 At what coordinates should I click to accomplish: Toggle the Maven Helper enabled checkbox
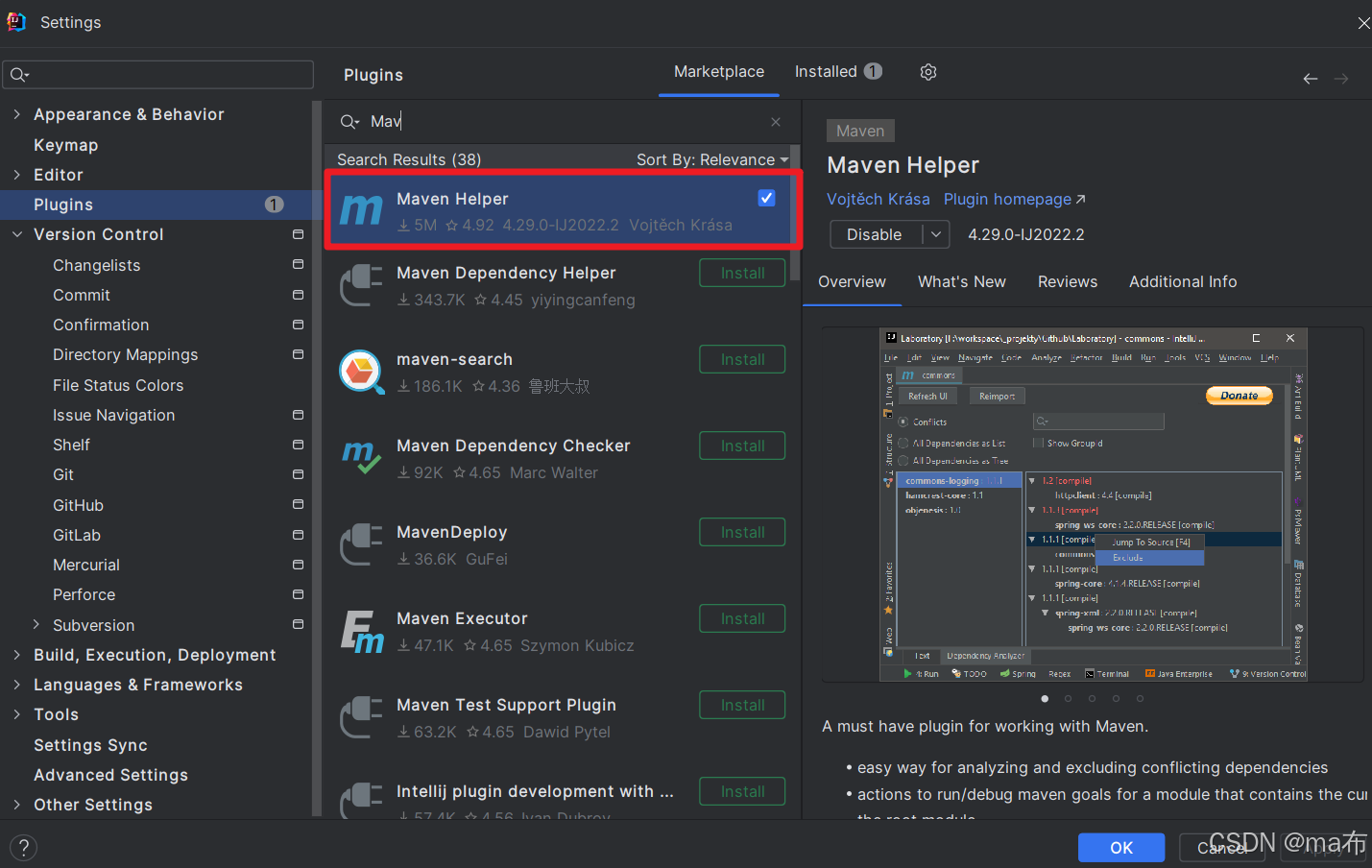pyautogui.click(x=766, y=198)
